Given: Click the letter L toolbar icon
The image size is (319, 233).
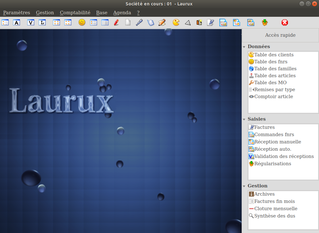Looking at the screenshot, I should (42, 22).
